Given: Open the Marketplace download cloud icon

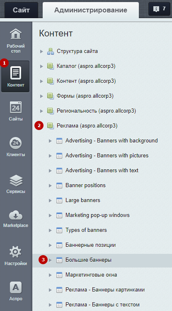Looking at the screenshot, I should click(15, 216).
